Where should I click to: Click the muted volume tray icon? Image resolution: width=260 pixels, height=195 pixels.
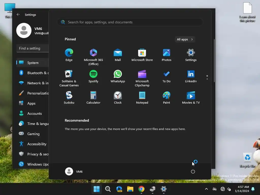point(229,189)
